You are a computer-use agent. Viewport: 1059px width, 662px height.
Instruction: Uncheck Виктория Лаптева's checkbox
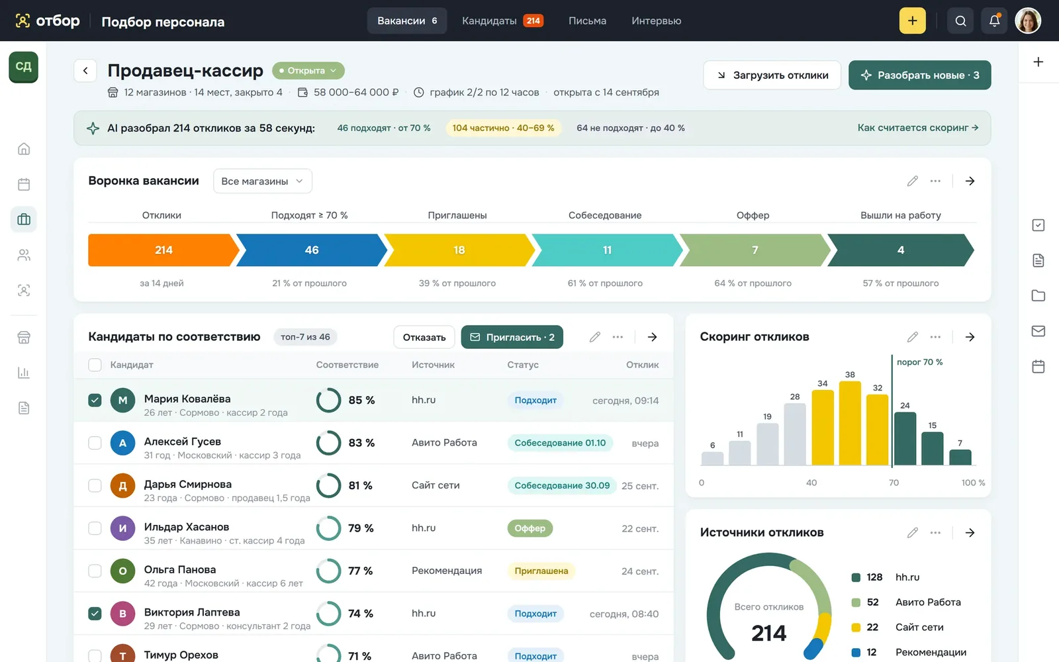click(x=95, y=614)
